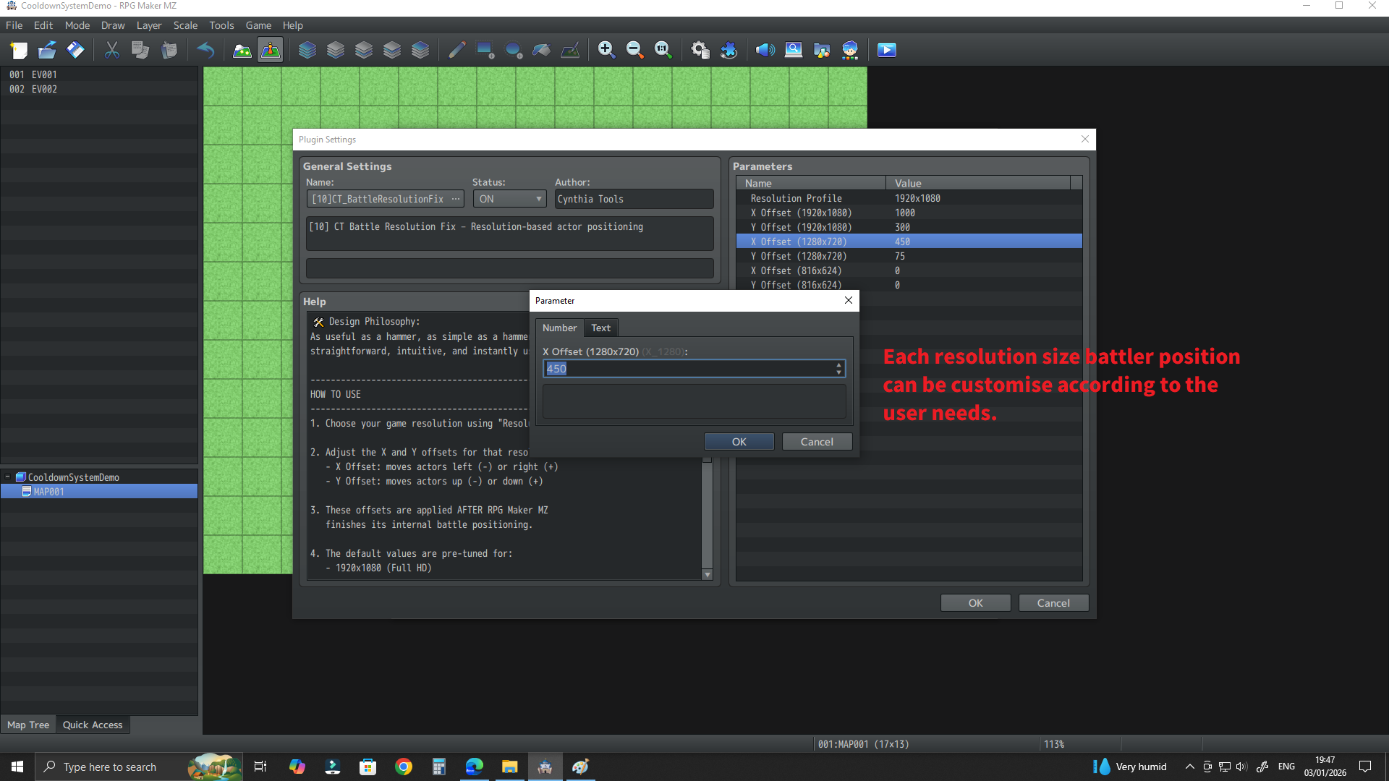This screenshot has width=1389, height=781.
Task: Select the Map Tree tab
Action: pyautogui.click(x=28, y=725)
